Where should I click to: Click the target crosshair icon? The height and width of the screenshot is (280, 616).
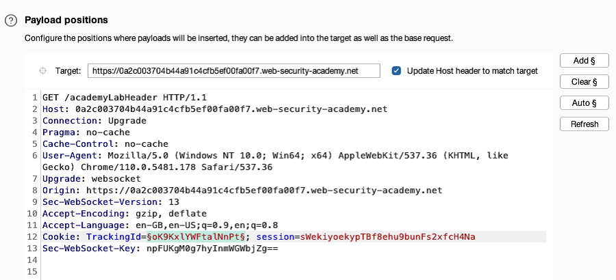coord(43,71)
